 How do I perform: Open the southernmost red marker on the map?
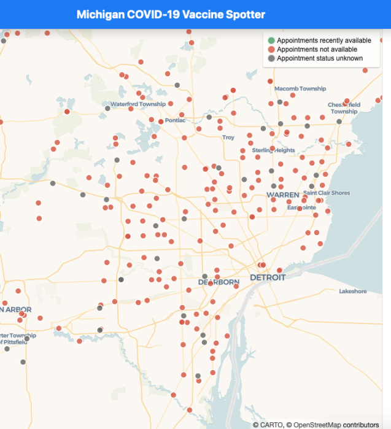[189, 410]
